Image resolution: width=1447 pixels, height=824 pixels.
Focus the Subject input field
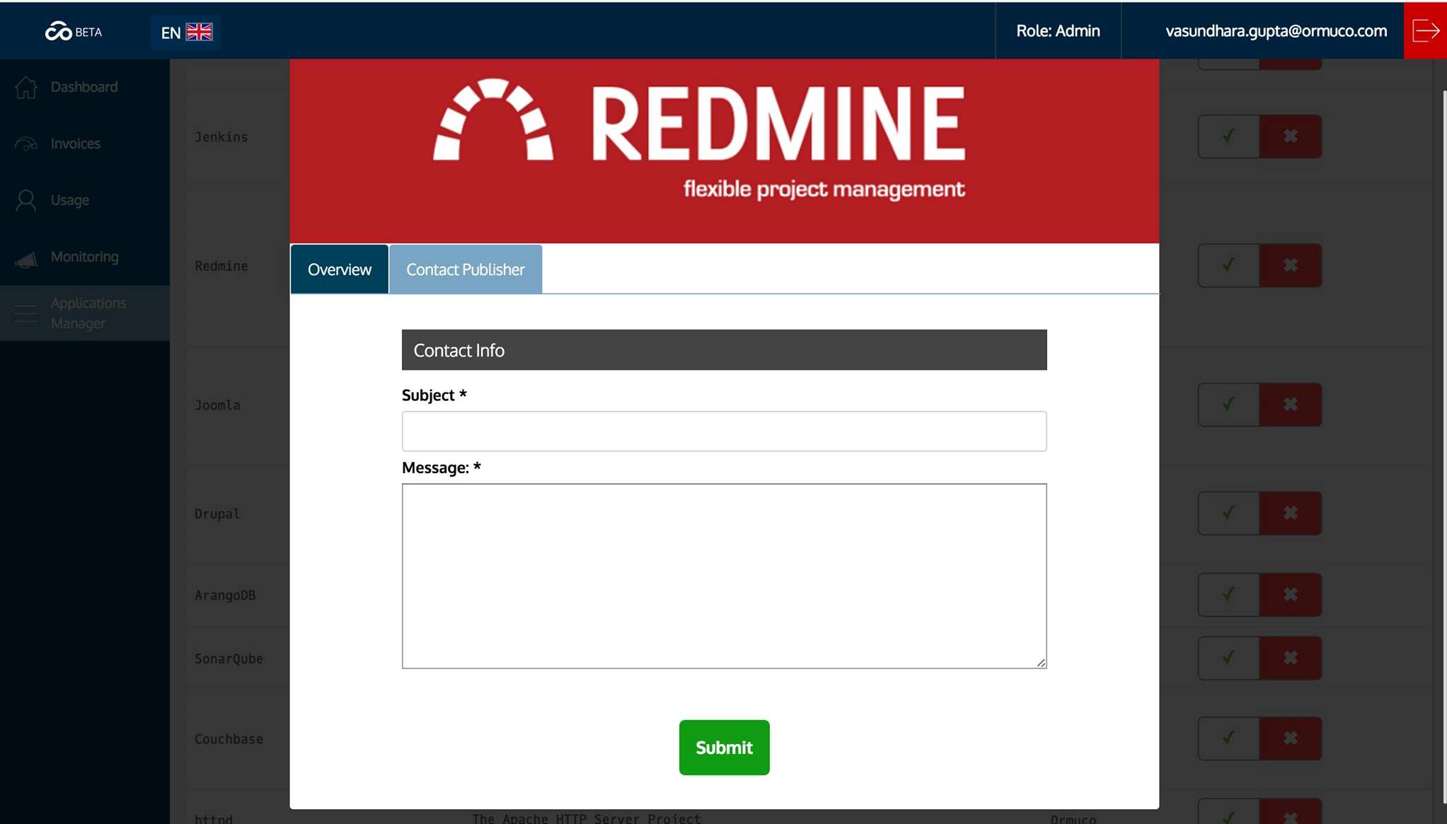pos(724,431)
